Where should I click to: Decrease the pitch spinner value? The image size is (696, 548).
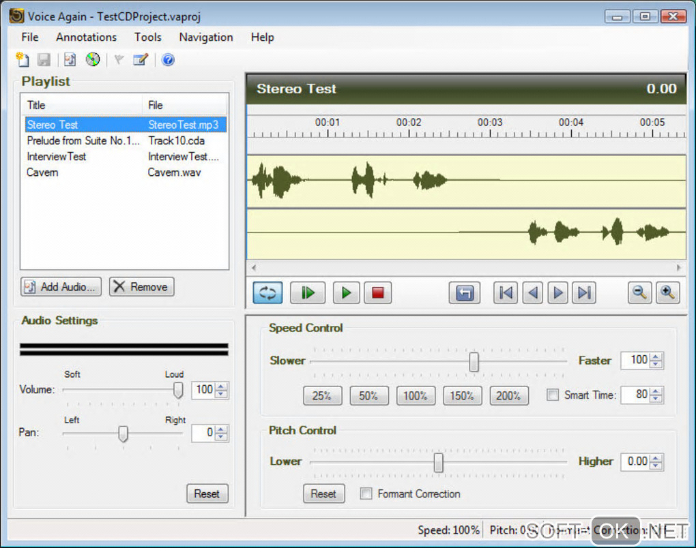[x=656, y=466]
